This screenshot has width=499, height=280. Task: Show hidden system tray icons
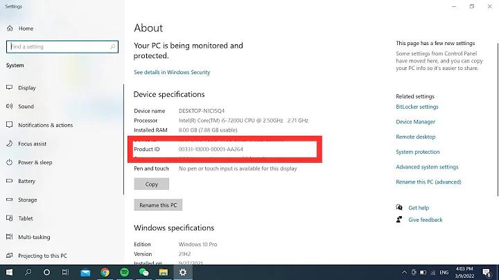click(404, 272)
